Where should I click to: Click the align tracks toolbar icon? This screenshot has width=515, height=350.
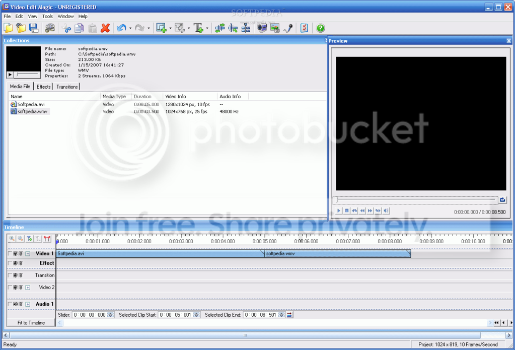(246, 28)
